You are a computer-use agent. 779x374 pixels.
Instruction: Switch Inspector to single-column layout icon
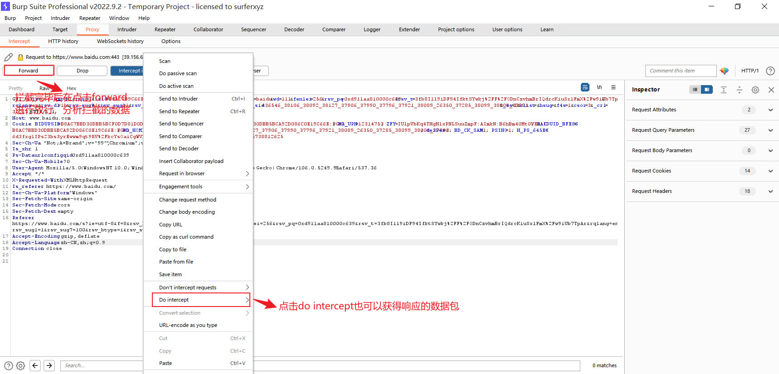(x=695, y=90)
